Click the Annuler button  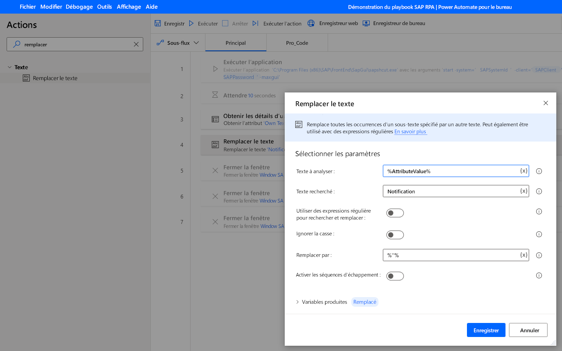click(x=529, y=330)
